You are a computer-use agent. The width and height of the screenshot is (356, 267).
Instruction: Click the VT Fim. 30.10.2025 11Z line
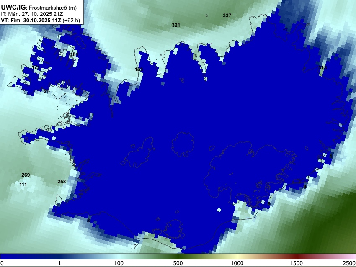40,20
